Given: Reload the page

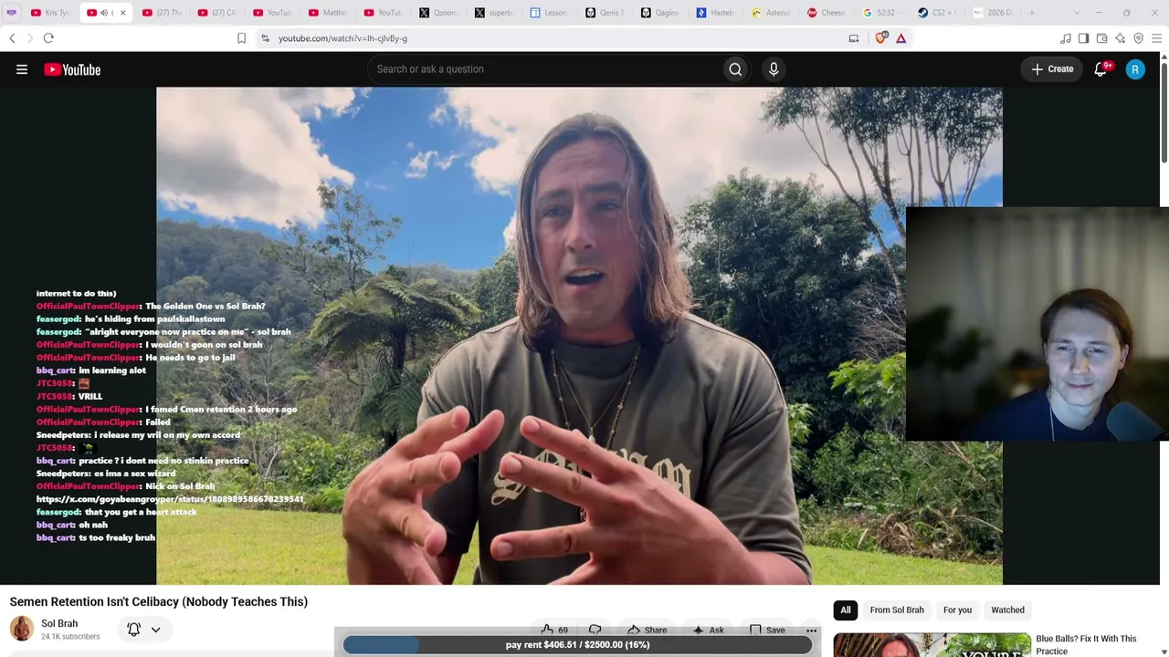Looking at the screenshot, I should [48, 38].
